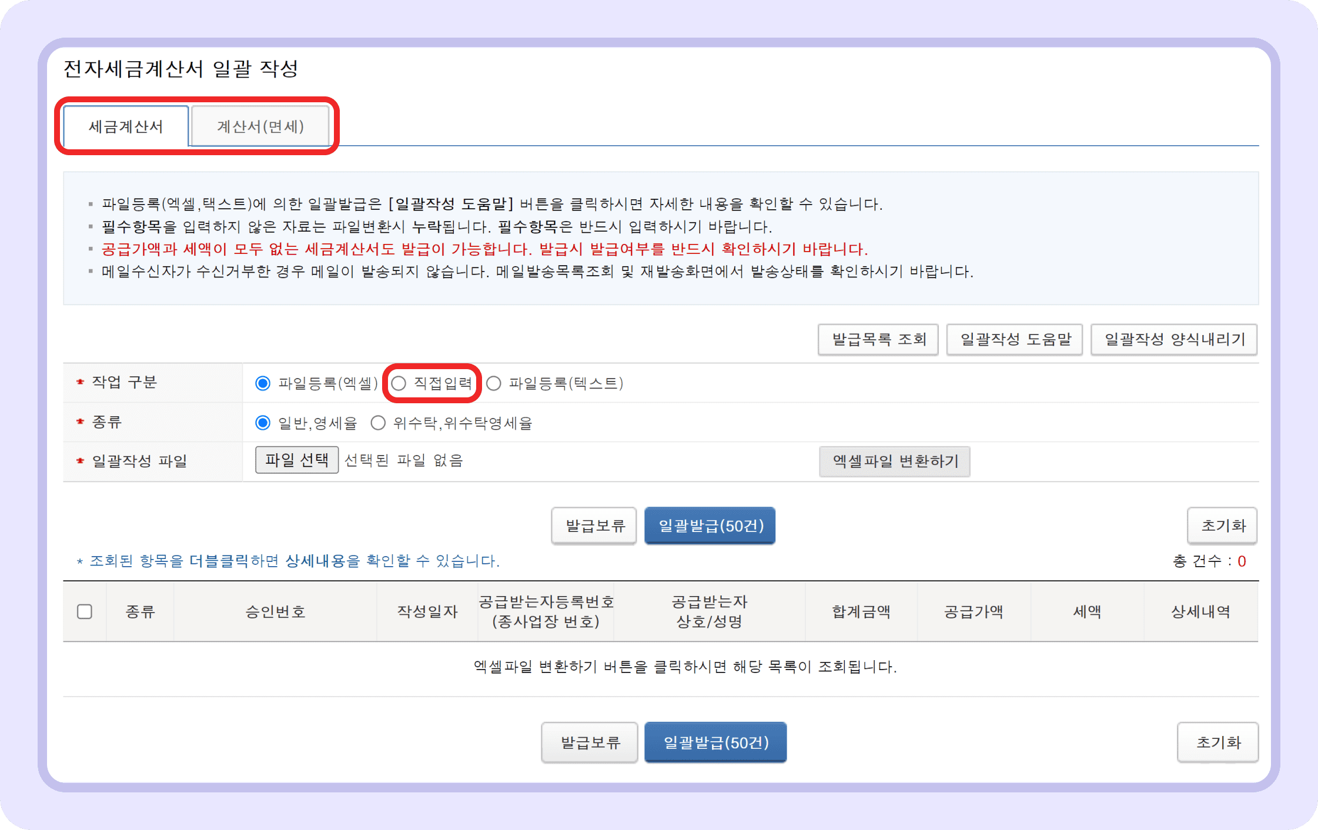Select the 세금계산서 tab
This screenshot has width=1318, height=830.
tap(125, 126)
